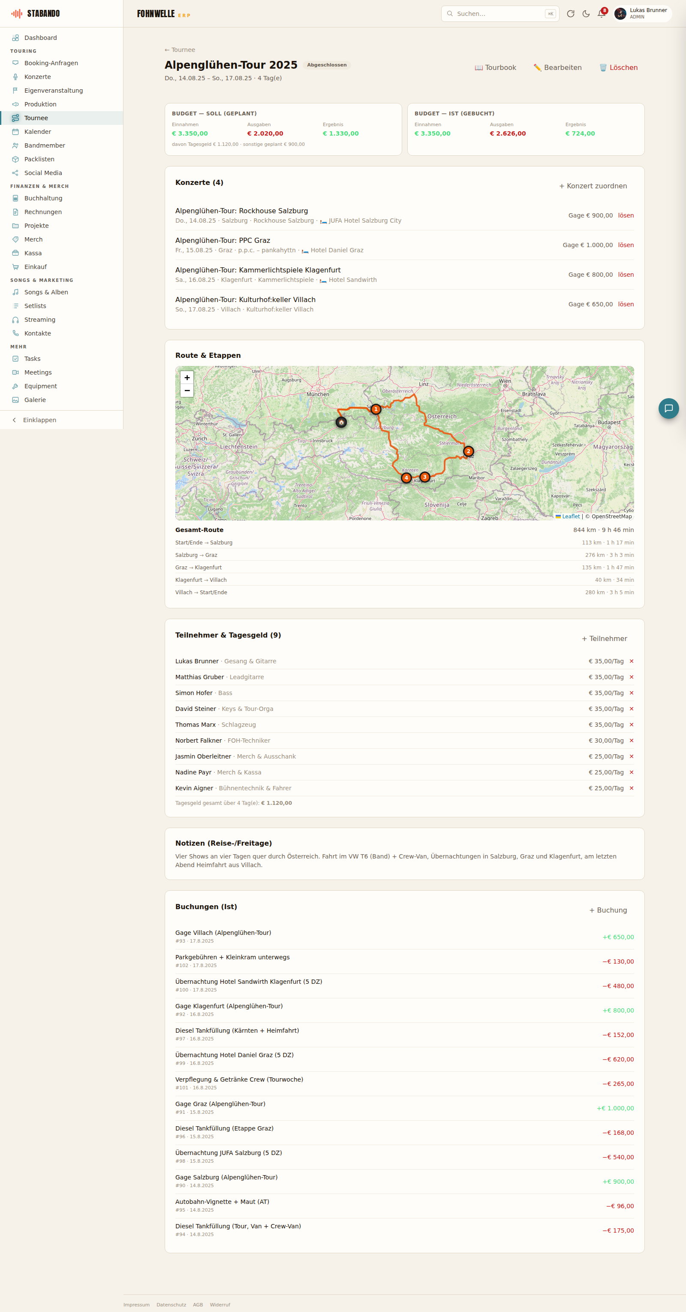Screen dimensions: 686x1312
Task: Open the Merch page in the sidebar
Action: click(x=62, y=239)
